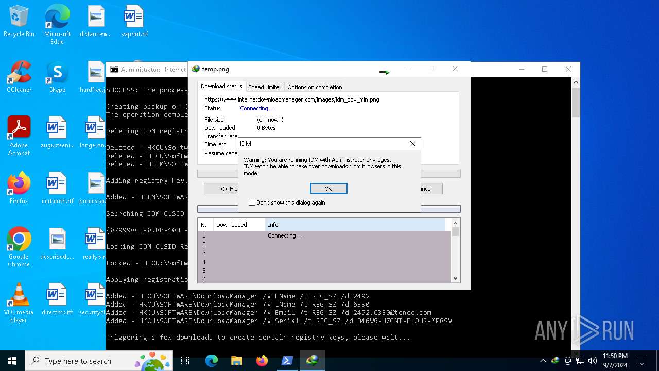Close the temp.png download window
This screenshot has width=659, height=371.
[x=455, y=69]
